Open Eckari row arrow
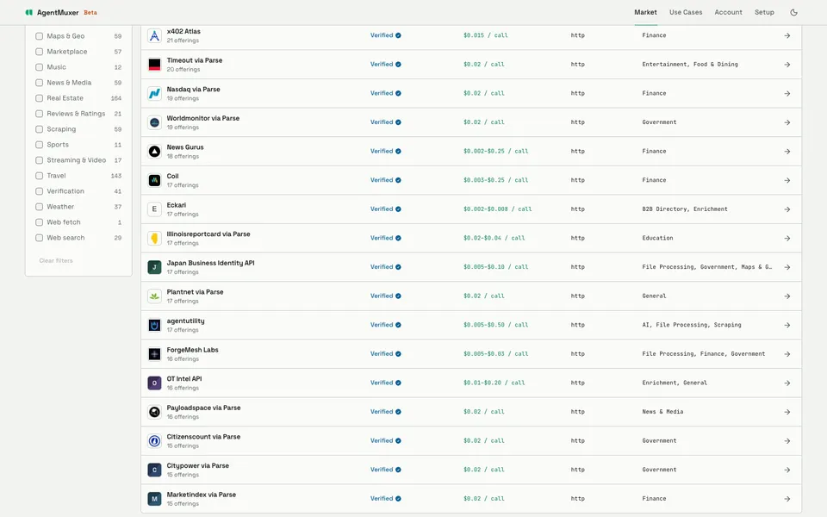This screenshot has width=827, height=517. click(x=787, y=209)
